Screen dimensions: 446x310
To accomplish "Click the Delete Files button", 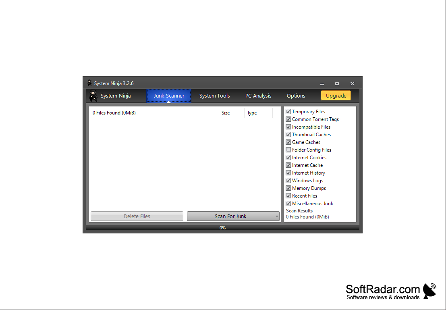I will point(137,216).
